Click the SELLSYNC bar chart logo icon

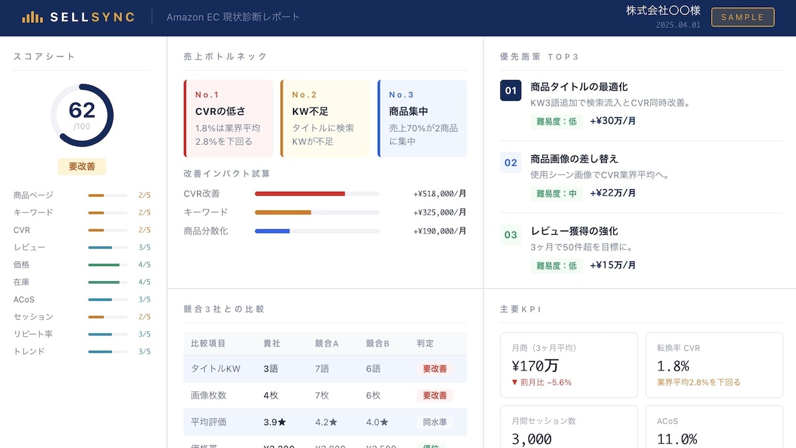32,18
